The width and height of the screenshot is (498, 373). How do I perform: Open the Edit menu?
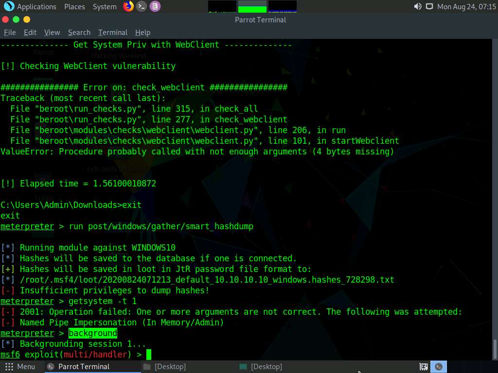coord(30,33)
